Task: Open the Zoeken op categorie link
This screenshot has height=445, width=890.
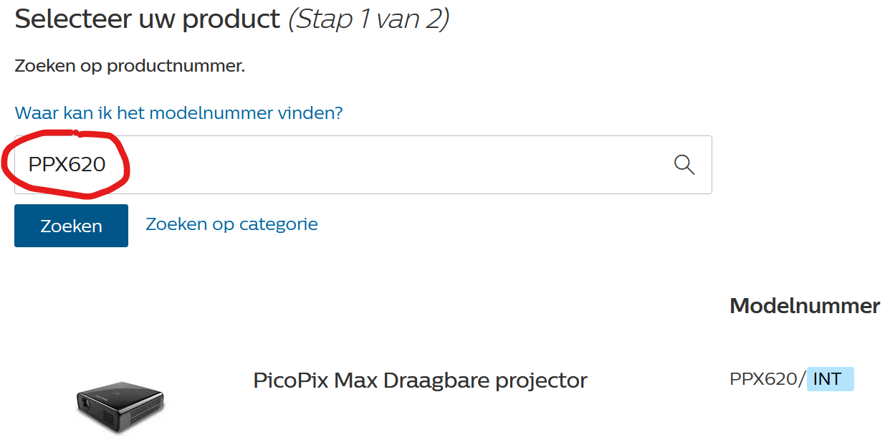Action: [232, 224]
